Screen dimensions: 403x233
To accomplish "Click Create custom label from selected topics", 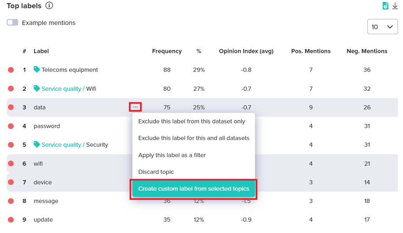I will click(x=194, y=189).
